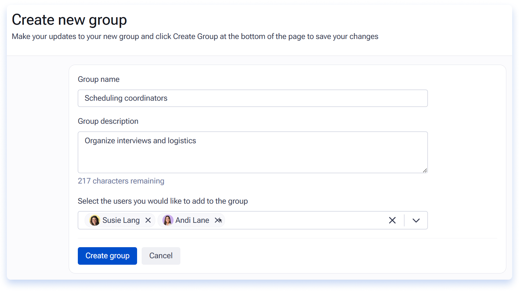Click Susie Lang's avatar picture
Viewport: 519px width, 292px height.
tap(95, 220)
